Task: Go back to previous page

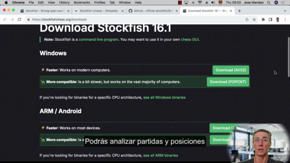Action: point(5,19)
